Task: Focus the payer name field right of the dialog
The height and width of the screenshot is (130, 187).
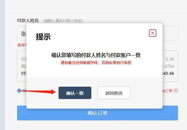Action: coord(170,33)
